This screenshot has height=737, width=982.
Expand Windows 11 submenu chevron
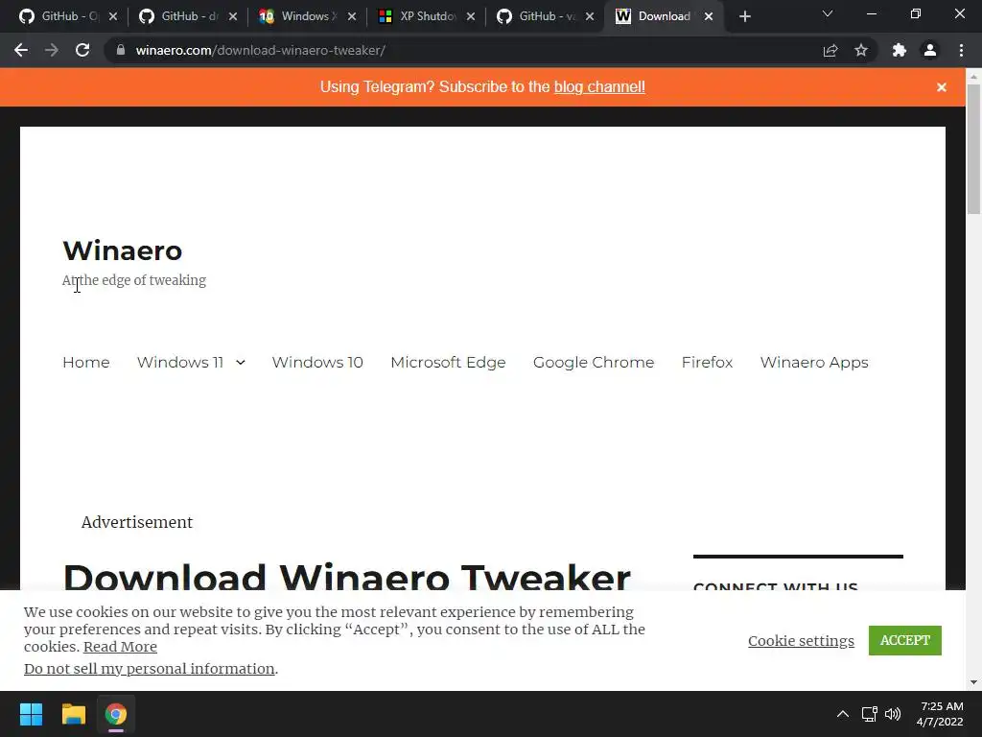pyautogui.click(x=241, y=362)
